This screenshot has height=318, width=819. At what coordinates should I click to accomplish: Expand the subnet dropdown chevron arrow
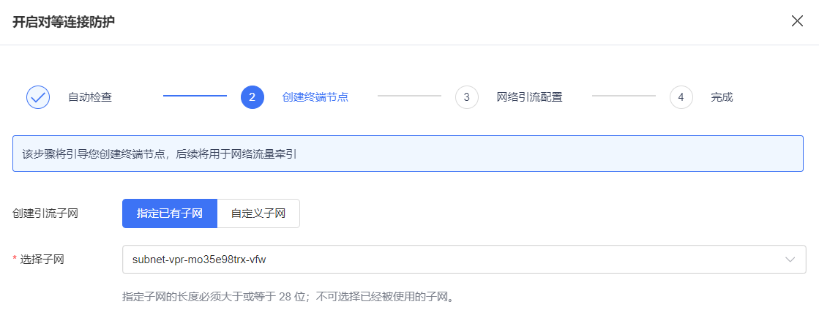pyautogui.click(x=790, y=260)
